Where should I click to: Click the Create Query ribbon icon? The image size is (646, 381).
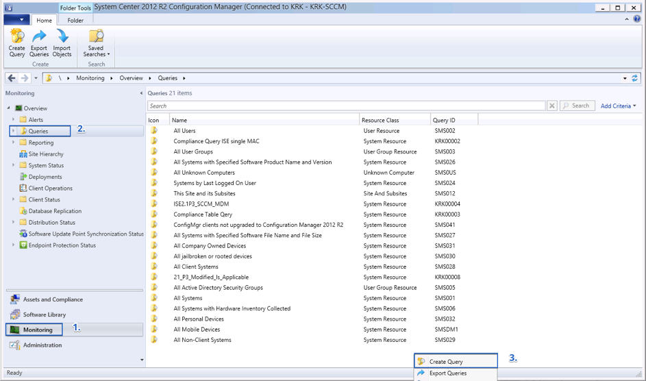tap(17, 43)
